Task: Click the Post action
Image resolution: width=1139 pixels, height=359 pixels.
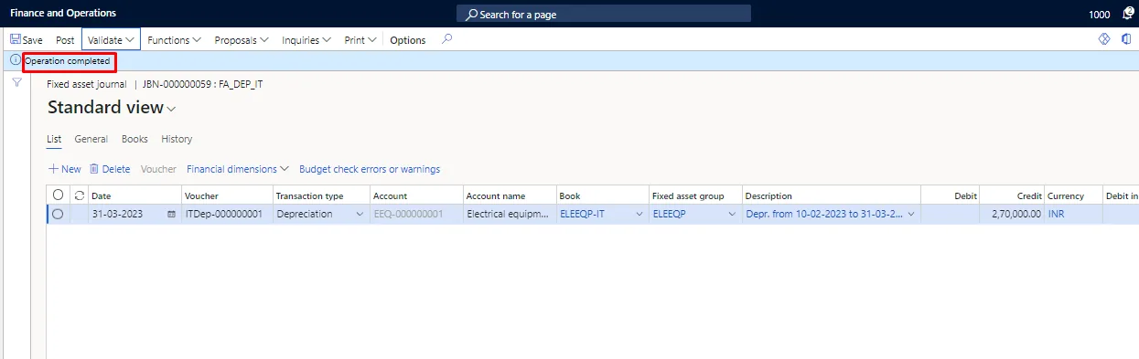Action: tap(65, 40)
